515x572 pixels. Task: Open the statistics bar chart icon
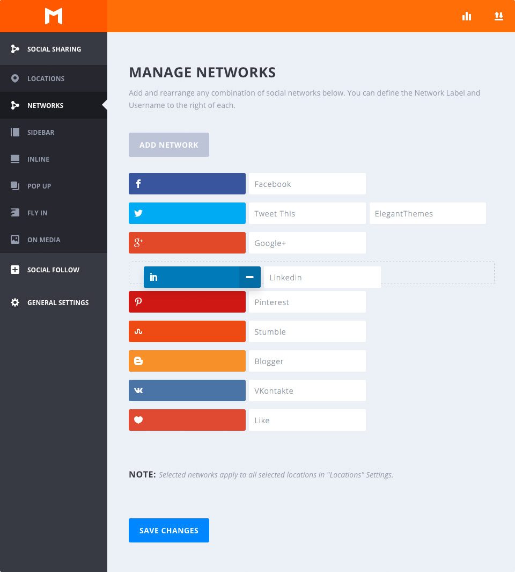point(467,16)
